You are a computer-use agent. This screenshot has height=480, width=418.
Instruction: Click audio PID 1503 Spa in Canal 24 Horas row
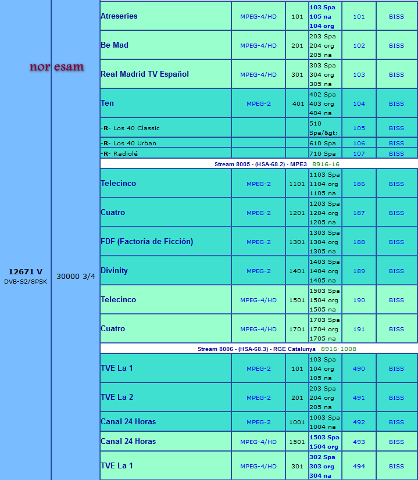point(324,438)
